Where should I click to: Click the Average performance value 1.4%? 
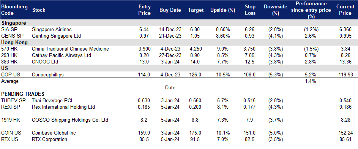tap(310, 81)
